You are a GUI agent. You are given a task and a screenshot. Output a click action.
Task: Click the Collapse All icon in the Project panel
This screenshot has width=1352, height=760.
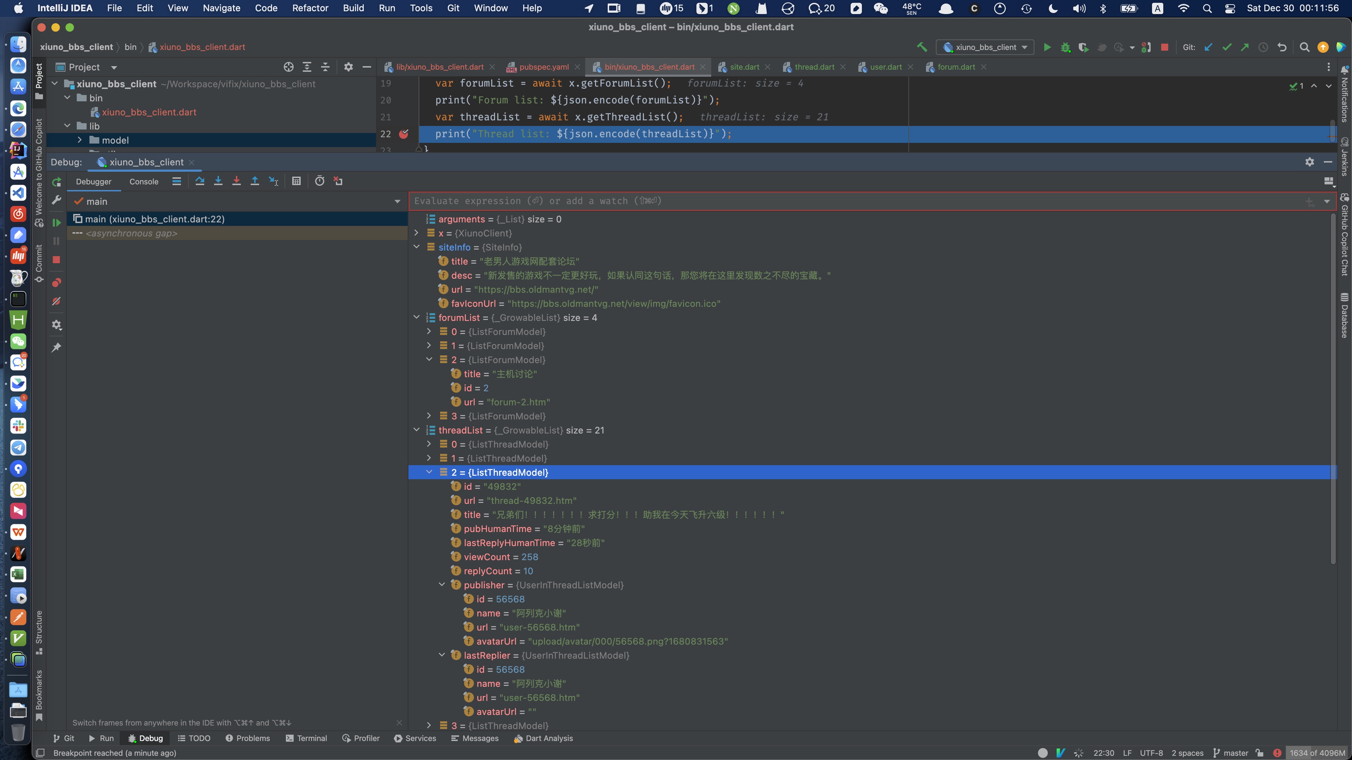pyautogui.click(x=325, y=67)
